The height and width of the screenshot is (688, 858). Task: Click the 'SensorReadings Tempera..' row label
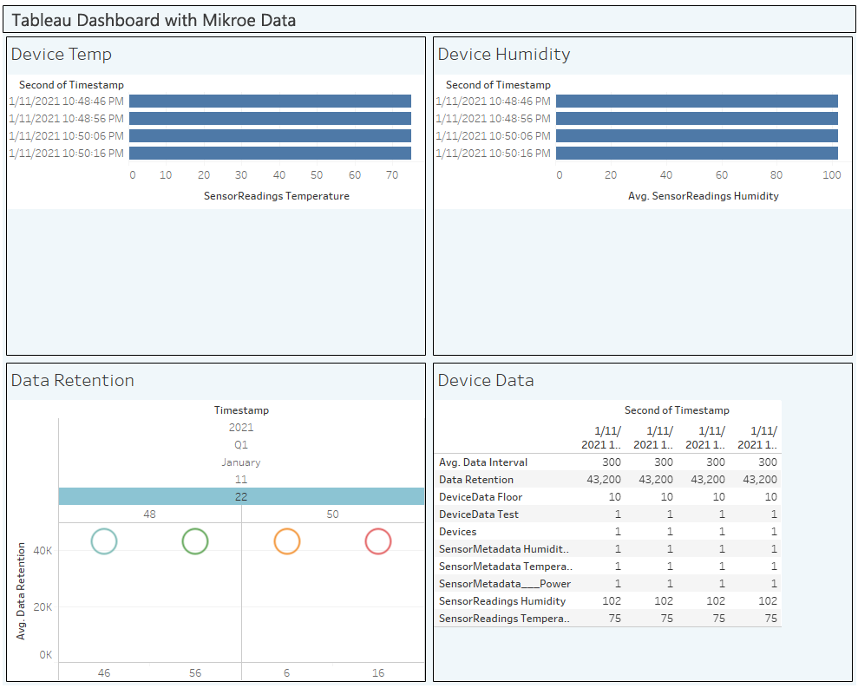(x=504, y=619)
